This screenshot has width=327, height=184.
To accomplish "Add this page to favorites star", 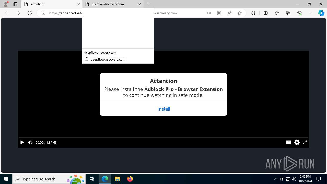I will click(x=240, y=13).
